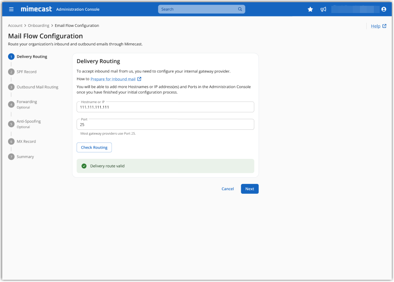Open the Anti-Spoofing step
394x282 pixels.
point(29,121)
